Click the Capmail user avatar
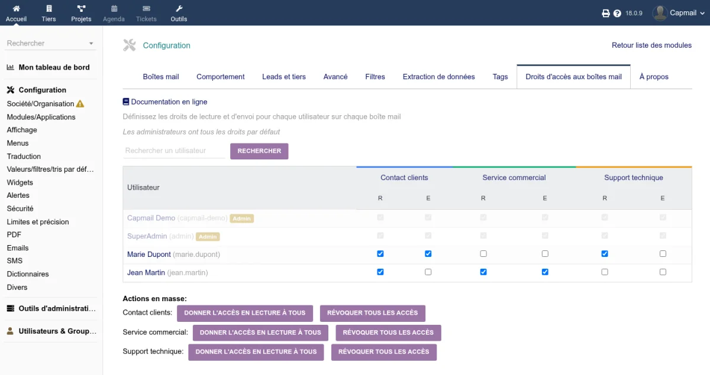 [x=660, y=13]
